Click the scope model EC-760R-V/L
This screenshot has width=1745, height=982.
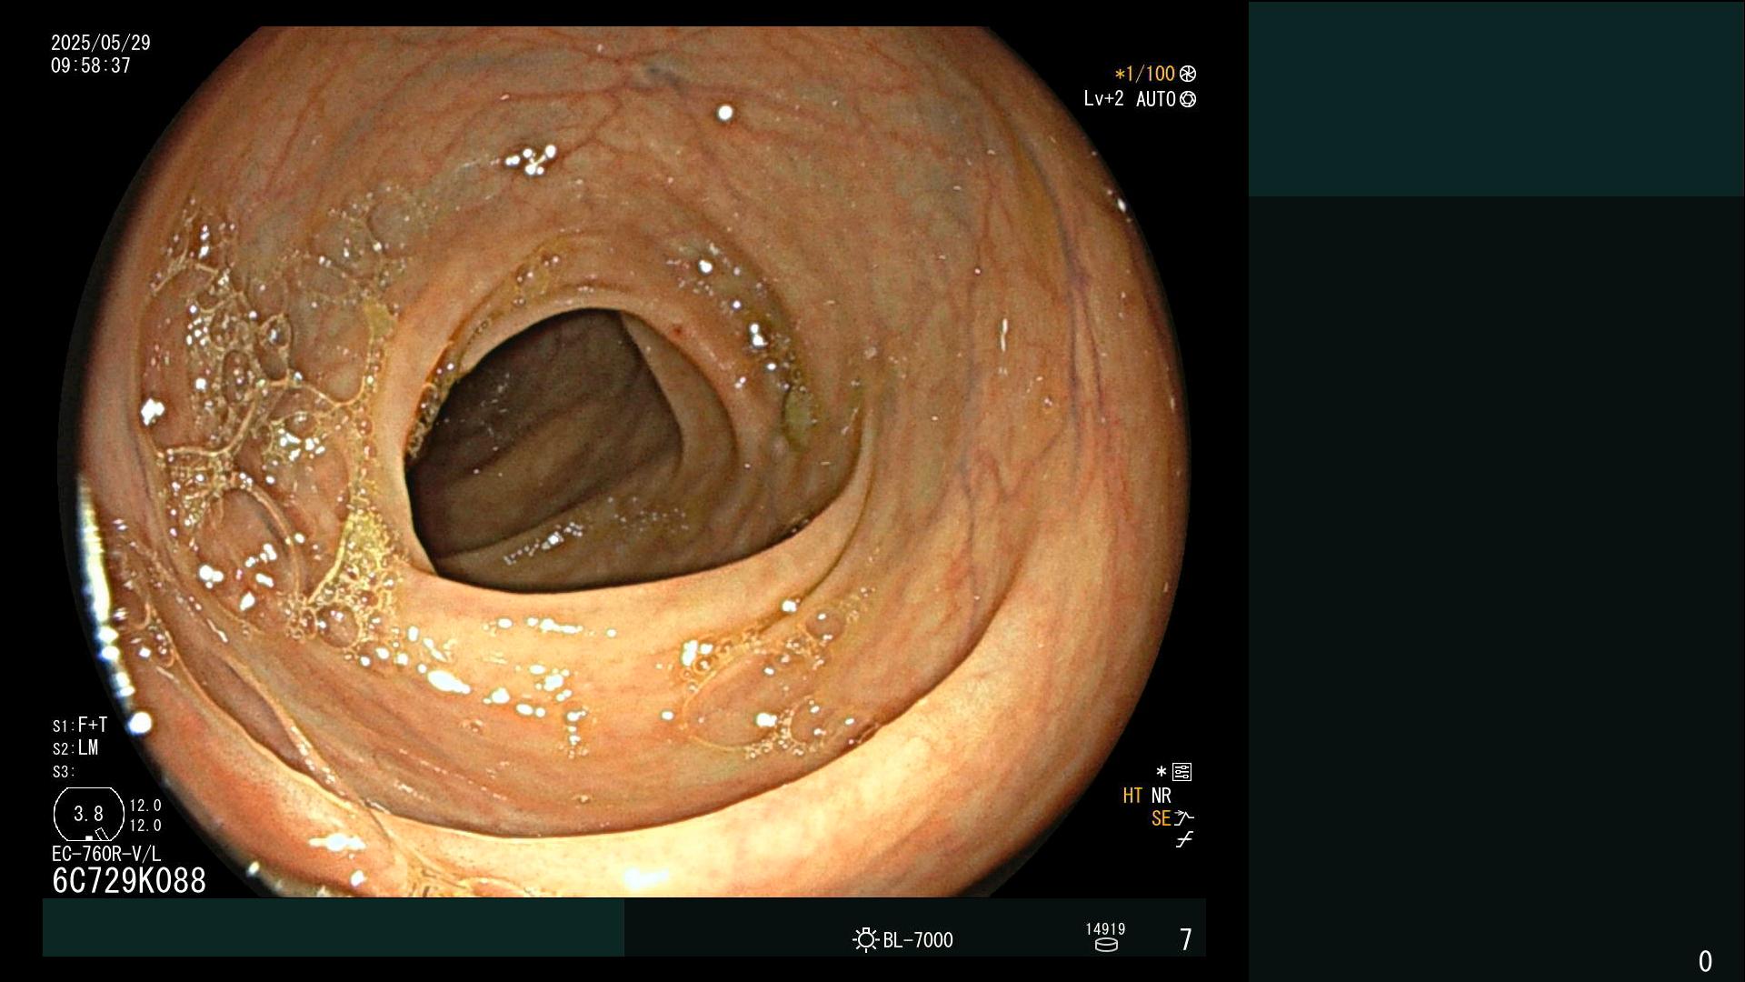[106, 854]
